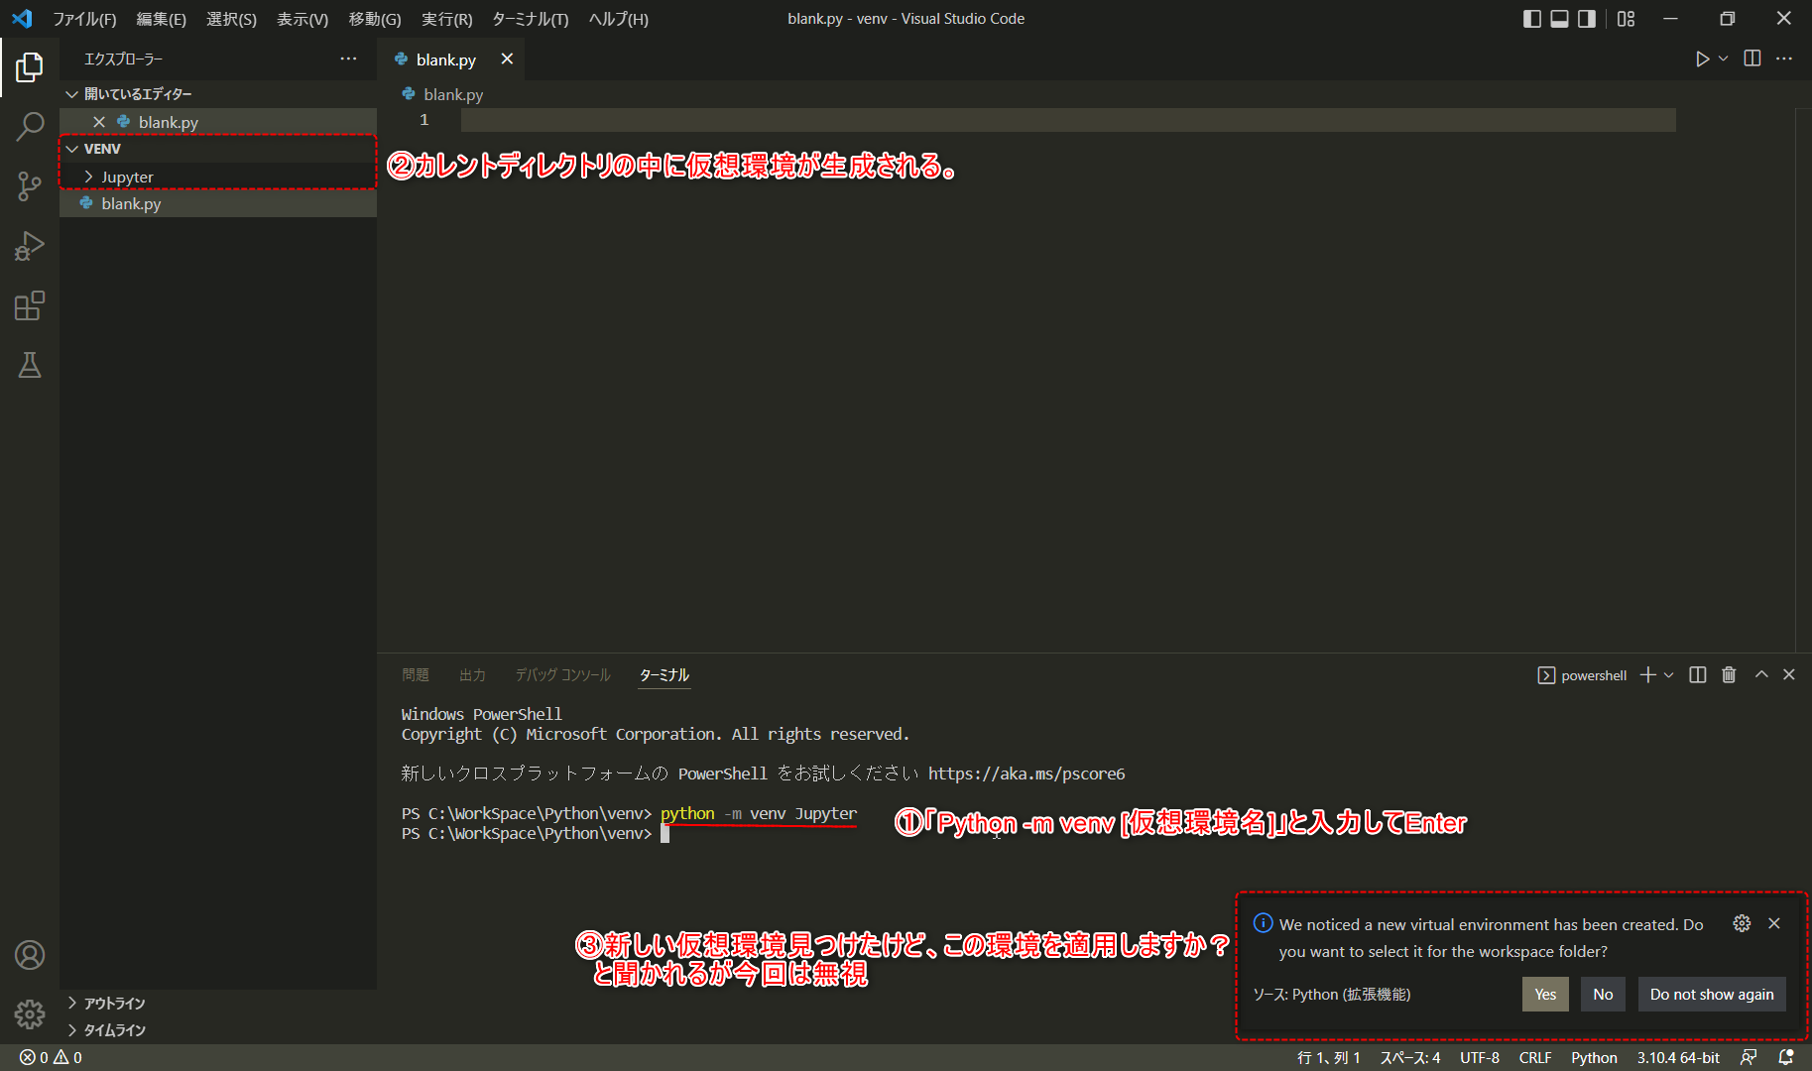Switch to the 出力 tab
This screenshot has width=1812, height=1071.
point(473,674)
